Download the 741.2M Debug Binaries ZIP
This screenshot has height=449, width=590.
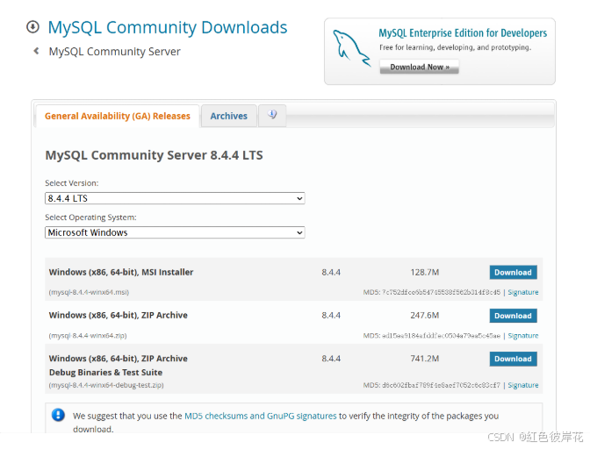pos(513,359)
